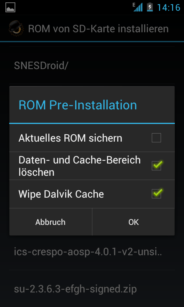Screen dimensions: 184x307
Task: Uncheck Daten- und Cache-Bereich löschen
Action: 157,165
